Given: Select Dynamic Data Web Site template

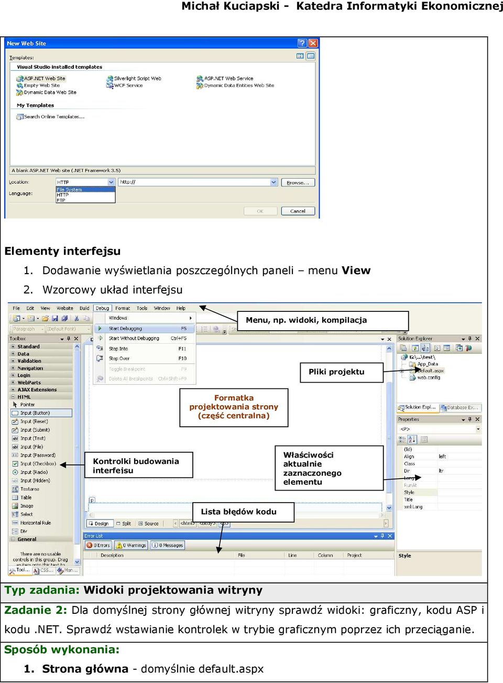Looking at the screenshot, I should point(46,92).
